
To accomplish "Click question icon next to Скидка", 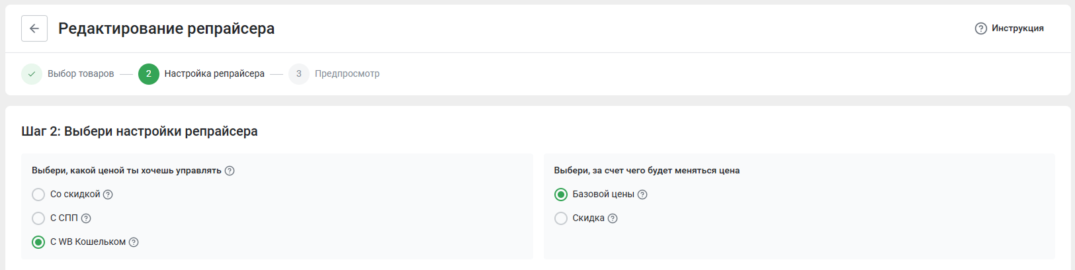I will pyautogui.click(x=613, y=218).
